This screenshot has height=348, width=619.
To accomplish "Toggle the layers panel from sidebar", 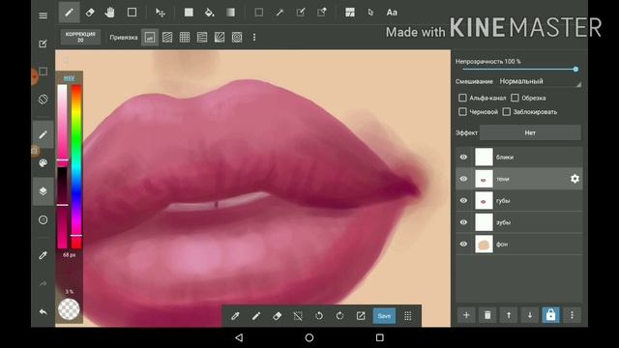I will (43, 191).
